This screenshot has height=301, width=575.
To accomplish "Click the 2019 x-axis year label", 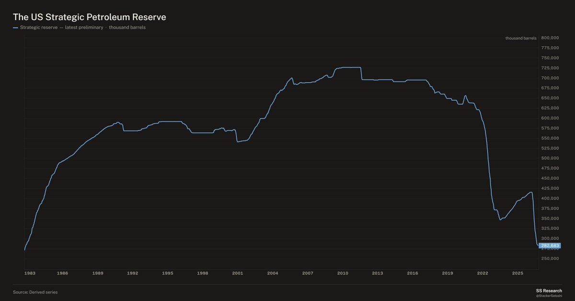I will (x=448, y=273).
